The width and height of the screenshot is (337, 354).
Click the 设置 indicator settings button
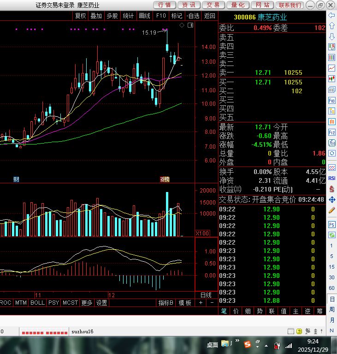[x=102, y=303]
